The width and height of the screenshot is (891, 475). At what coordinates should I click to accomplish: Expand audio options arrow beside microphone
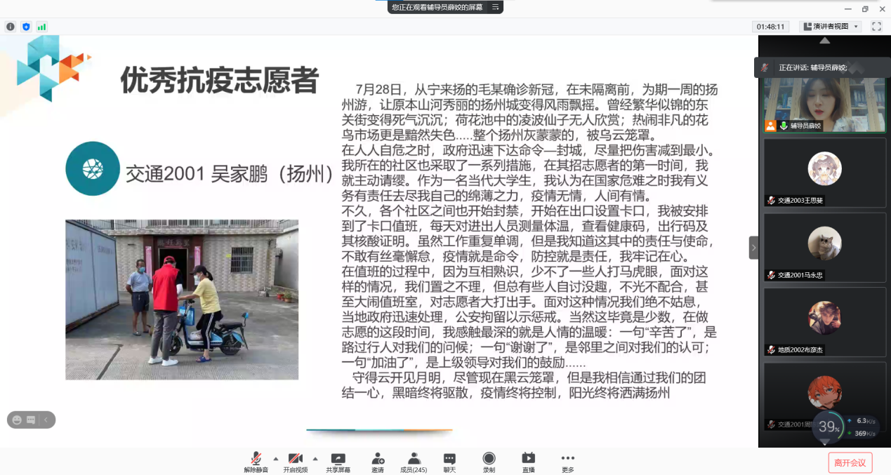click(x=275, y=458)
